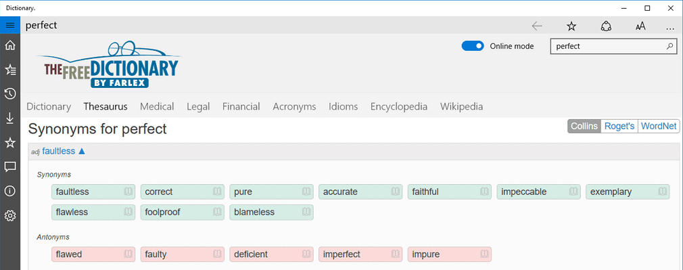
Task: Open book icon next to flawed
Action: point(128,254)
